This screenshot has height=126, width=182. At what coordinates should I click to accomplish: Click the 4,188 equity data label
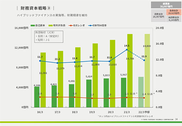pos(37,85)
